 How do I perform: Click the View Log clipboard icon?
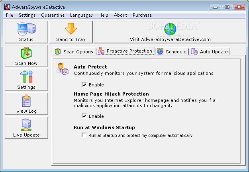(x=26, y=101)
